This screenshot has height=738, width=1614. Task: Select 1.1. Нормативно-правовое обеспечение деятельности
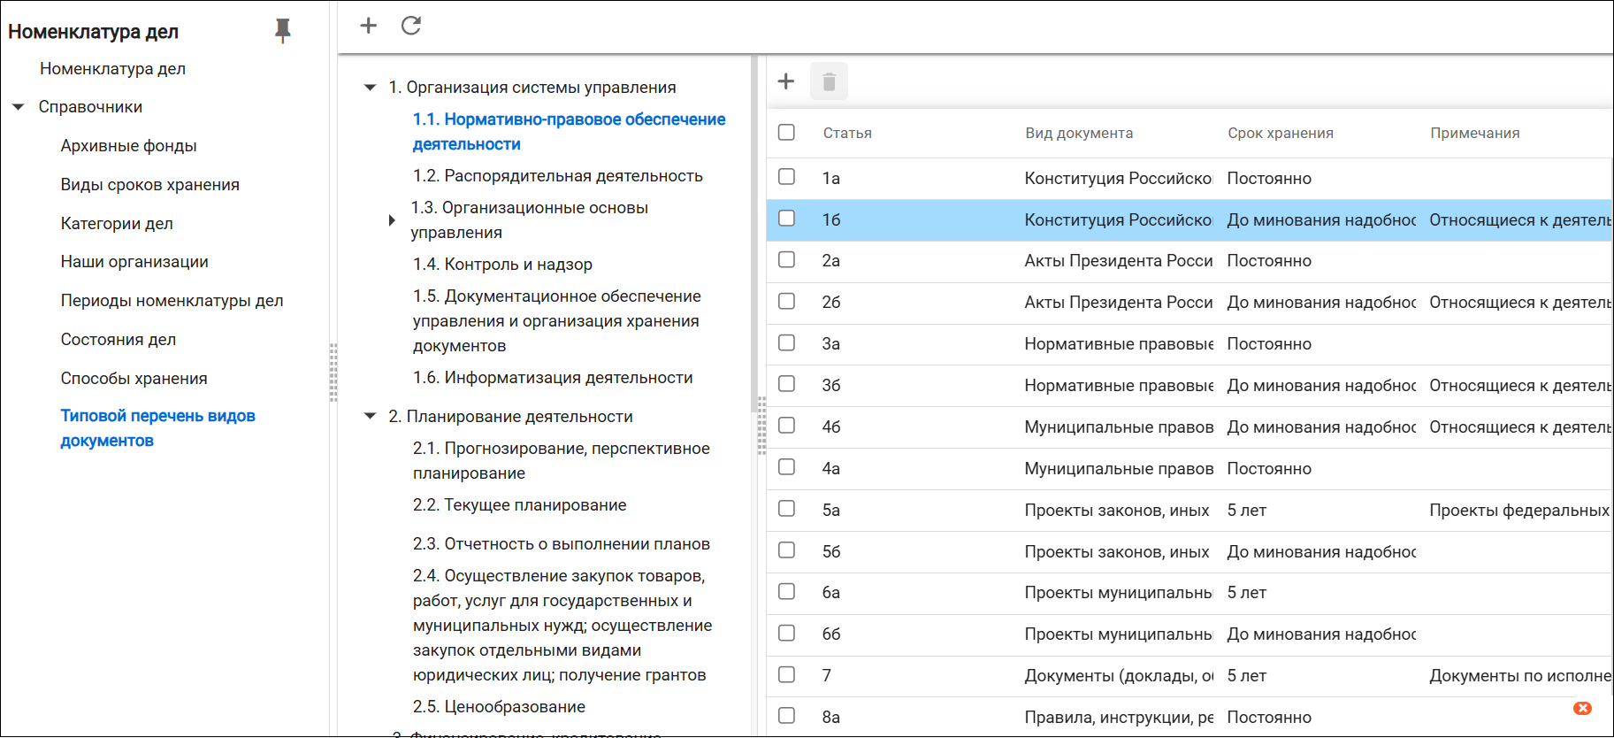[x=569, y=132]
